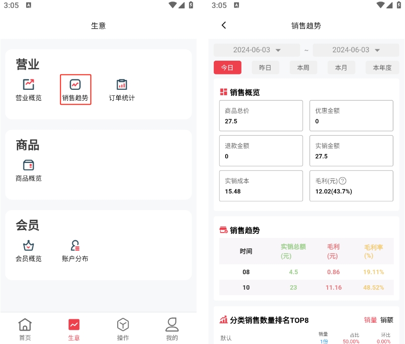Select the 今日 date range filter
Viewport: 405px width, 344px height.
click(227, 68)
